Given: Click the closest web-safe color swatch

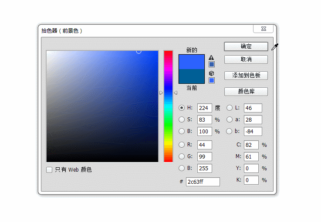Looking at the screenshot, I should [212, 80].
